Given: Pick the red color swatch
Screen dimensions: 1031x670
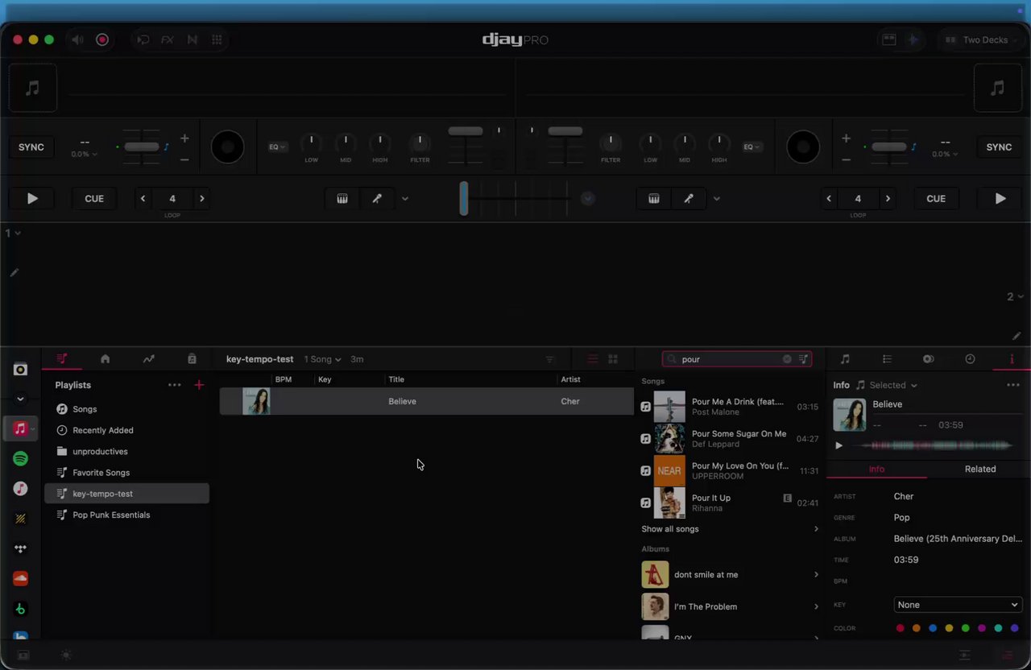Looking at the screenshot, I should (x=901, y=628).
